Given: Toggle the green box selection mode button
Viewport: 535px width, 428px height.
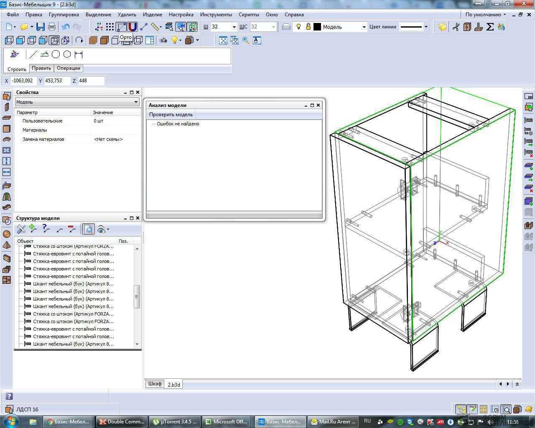Looking at the screenshot, I should pos(192,27).
